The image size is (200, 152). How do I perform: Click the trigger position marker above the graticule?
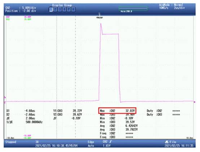point(100,14)
